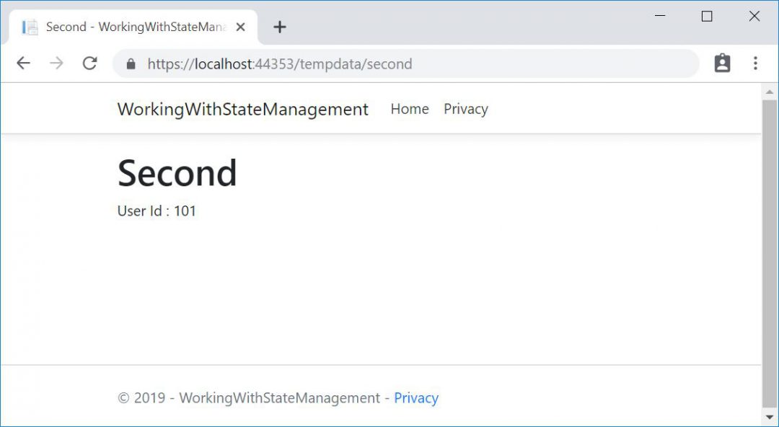Viewport: 779px width, 427px height.
Task: Click the scrollbar down arrow
Action: click(770, 418)
